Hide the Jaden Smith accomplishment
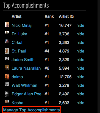Screen dimensions: 100x113 80,60
